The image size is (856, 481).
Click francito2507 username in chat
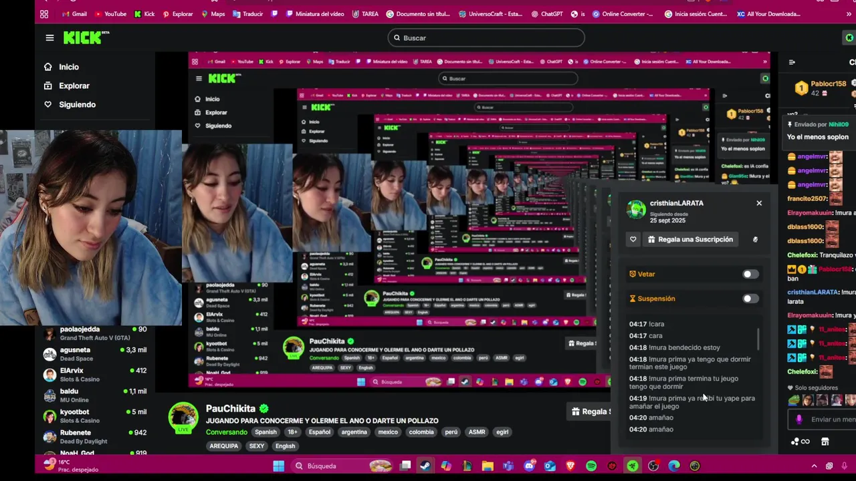tap(807, 198)
